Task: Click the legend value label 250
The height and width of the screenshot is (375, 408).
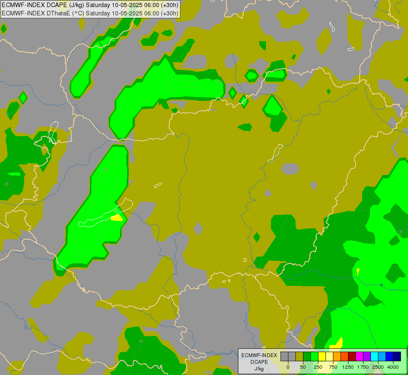Action: [x=318, y=367]
